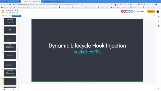This screenshot has width=161, height=91.
Task: Open the File menu
Action: click(x=7, y=13)
